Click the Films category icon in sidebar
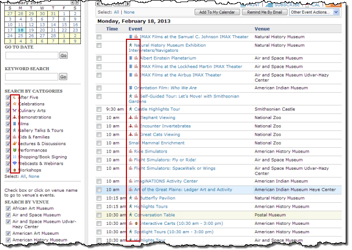The height and width of the screenshot is (250, 352). [x=15, y=124]
